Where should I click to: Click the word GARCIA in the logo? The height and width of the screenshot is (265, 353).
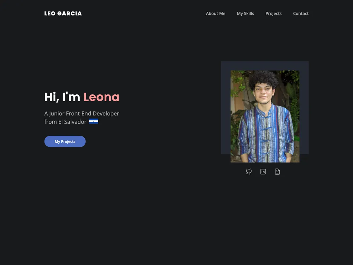click(x=69, y=14)
